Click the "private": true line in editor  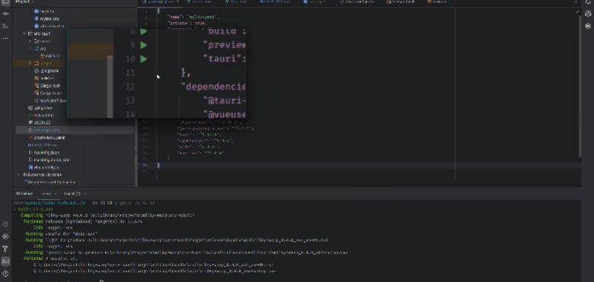pyautogui.click(x=188, y=23)
